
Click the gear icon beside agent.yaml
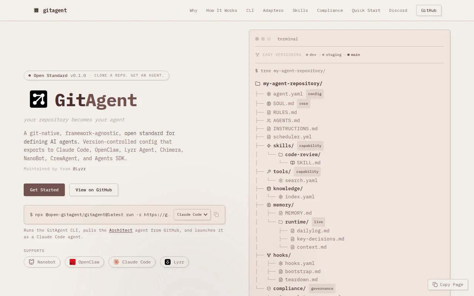[269, 94]
